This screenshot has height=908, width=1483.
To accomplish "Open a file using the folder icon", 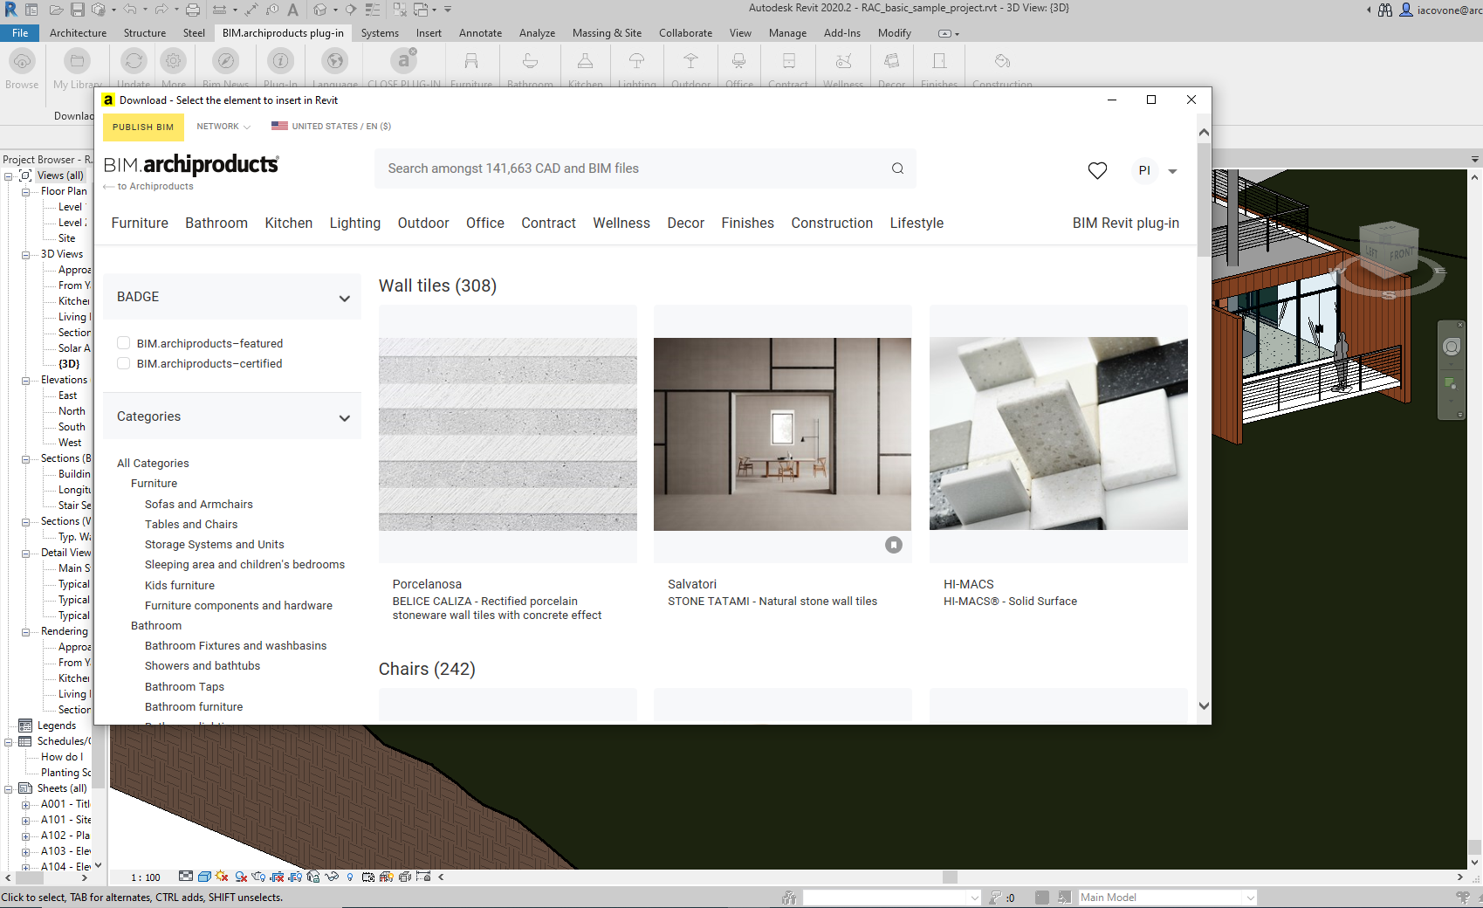I will 56,8.
